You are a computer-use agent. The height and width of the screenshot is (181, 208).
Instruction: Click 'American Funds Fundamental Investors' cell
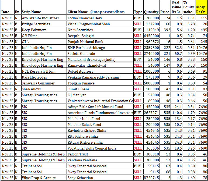[x=100, y=112]
